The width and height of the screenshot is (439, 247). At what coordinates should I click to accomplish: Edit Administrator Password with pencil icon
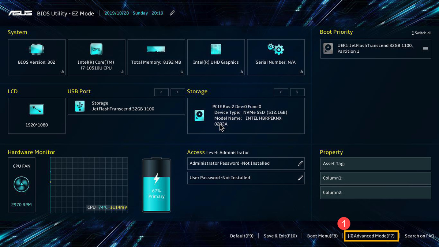tap(300, 164)
